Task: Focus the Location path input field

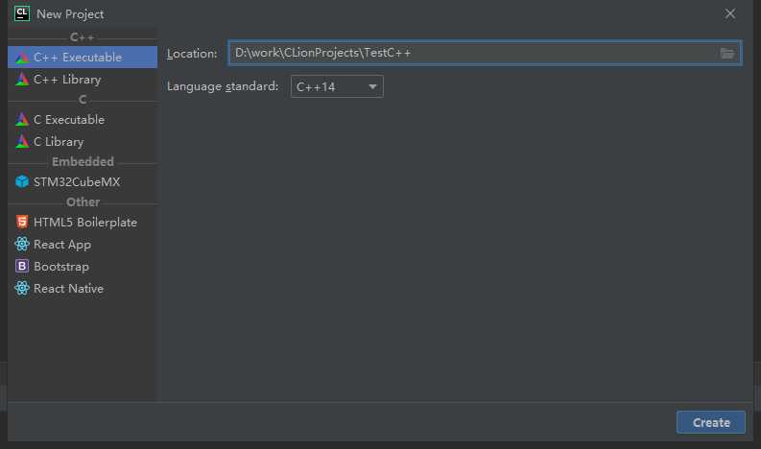Action: tap(485, 53)
